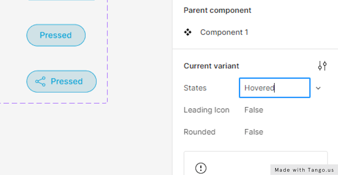
Task: Click the share icon in the Pressed button
Action: tap(40, 81)
